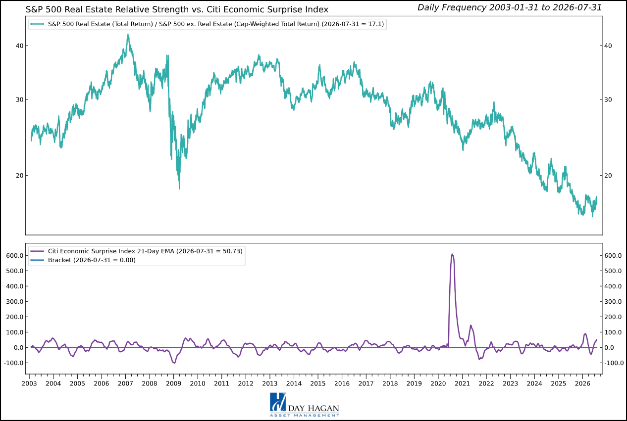627x421 pixels.
Task: Click the 2020 spike peak of the Surprise Index
Action: coord(452,254)
